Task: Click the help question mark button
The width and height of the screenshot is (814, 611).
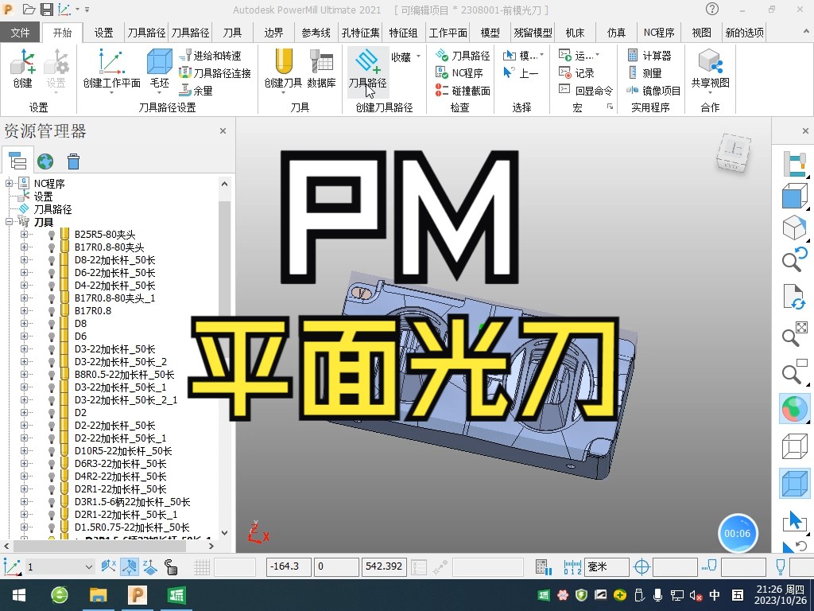Action: 712,9
